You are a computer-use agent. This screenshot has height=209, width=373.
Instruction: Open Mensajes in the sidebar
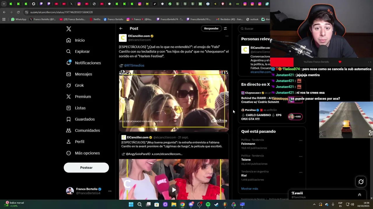79,74
